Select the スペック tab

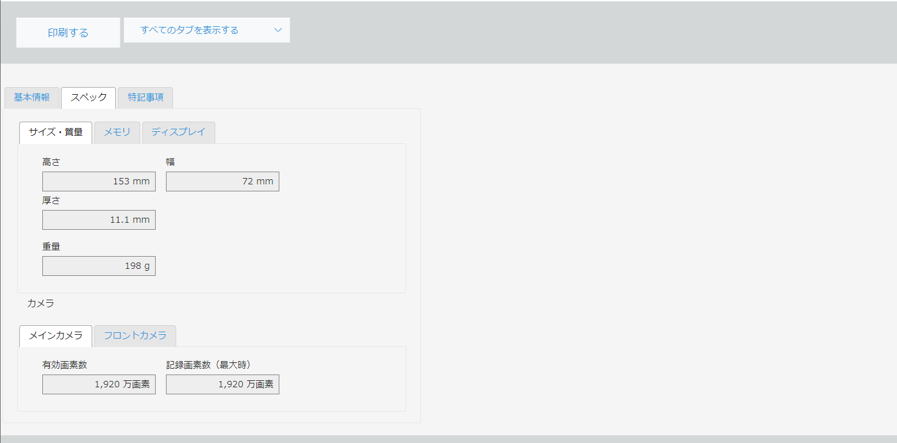[88, 97]
